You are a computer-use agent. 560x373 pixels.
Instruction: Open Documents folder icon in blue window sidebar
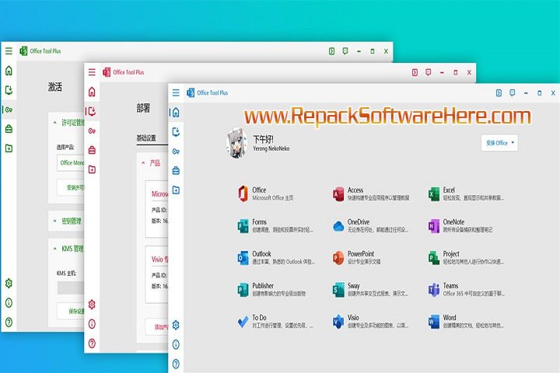pos(176,190)
